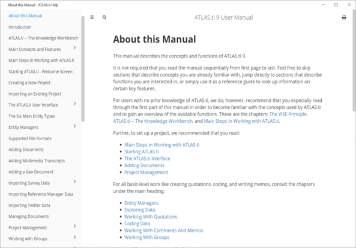Expand The ATLAS.ti User Interface chevron

pyautogui.click(x=74, y=104)
